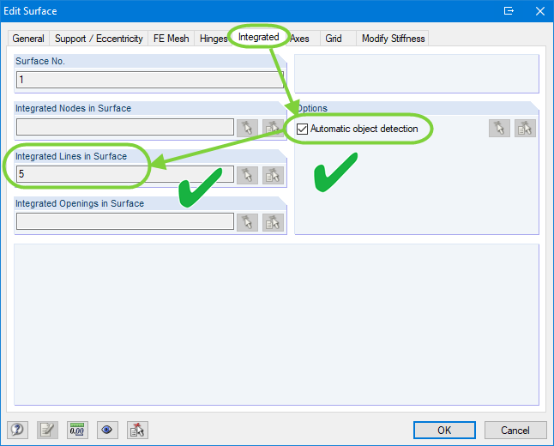Switch to the FE Mesh tab
554x446 pixels.
172,39
